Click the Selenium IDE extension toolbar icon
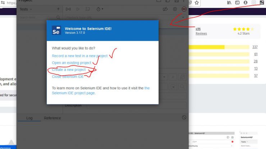Viewport: 266px width, 149px height. point(262,3)
